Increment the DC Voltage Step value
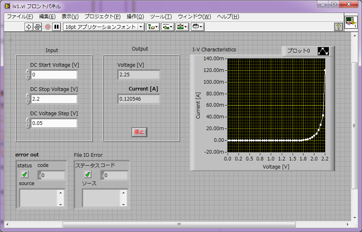The width and height of the screenshot is (362, 232). [x=28, y=120]
